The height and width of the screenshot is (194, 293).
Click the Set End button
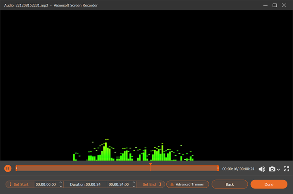tap(150, 184)
